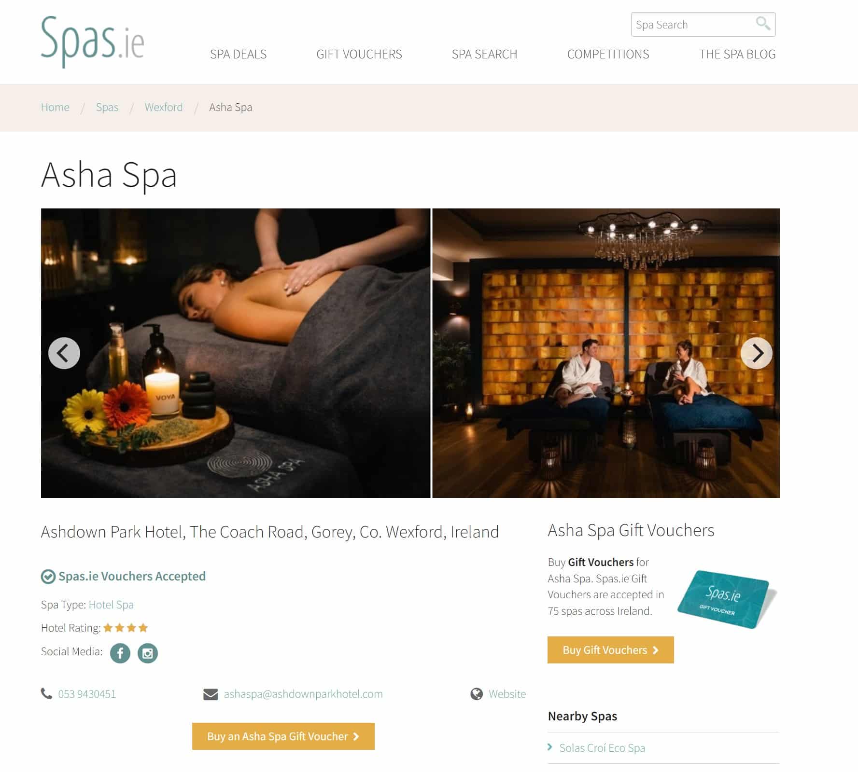Screen dimensions: 858x772
Task: Click the phone handset icon
Action: coord(46,694)
